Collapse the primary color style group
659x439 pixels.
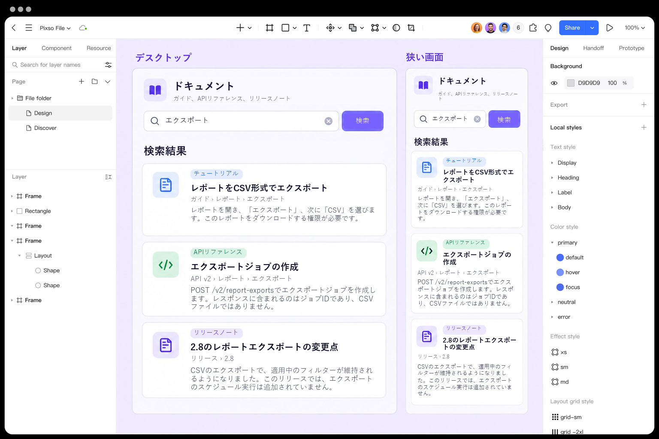552,243
